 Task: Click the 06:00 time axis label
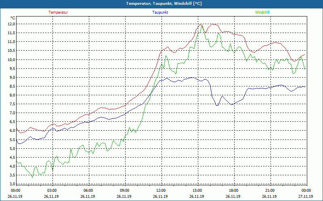point(88,191)
